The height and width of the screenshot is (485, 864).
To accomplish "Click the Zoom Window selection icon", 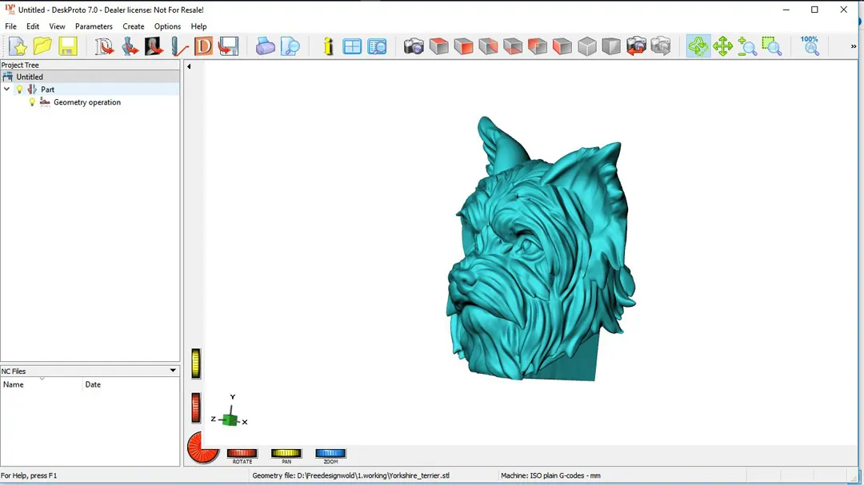I will [x=771, y=46].
